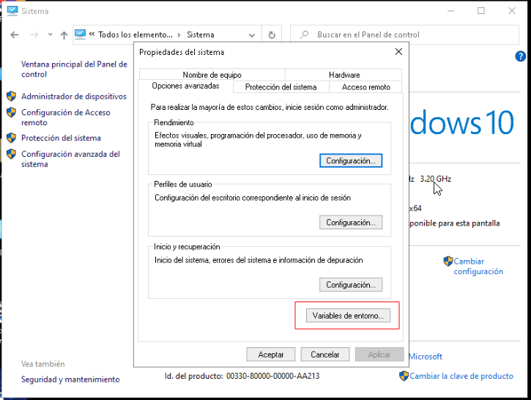
Task: Switch to Nombre de equipo tab
Action: [x=212, y=75]
